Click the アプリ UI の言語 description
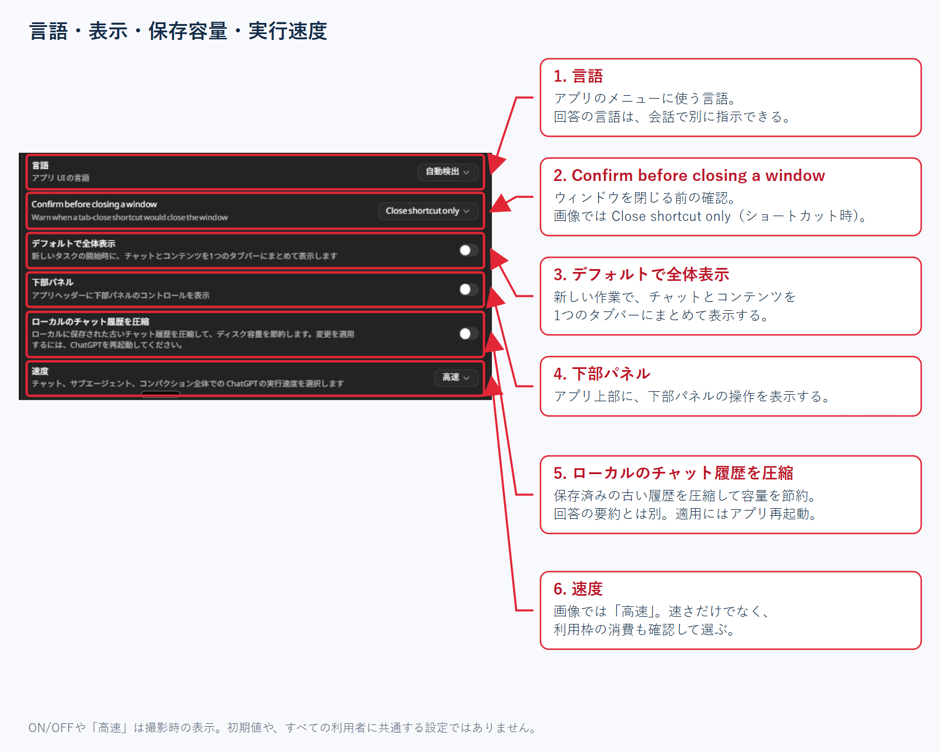The width and height of the screenshot is (940, 752). [x=61, y=178]
